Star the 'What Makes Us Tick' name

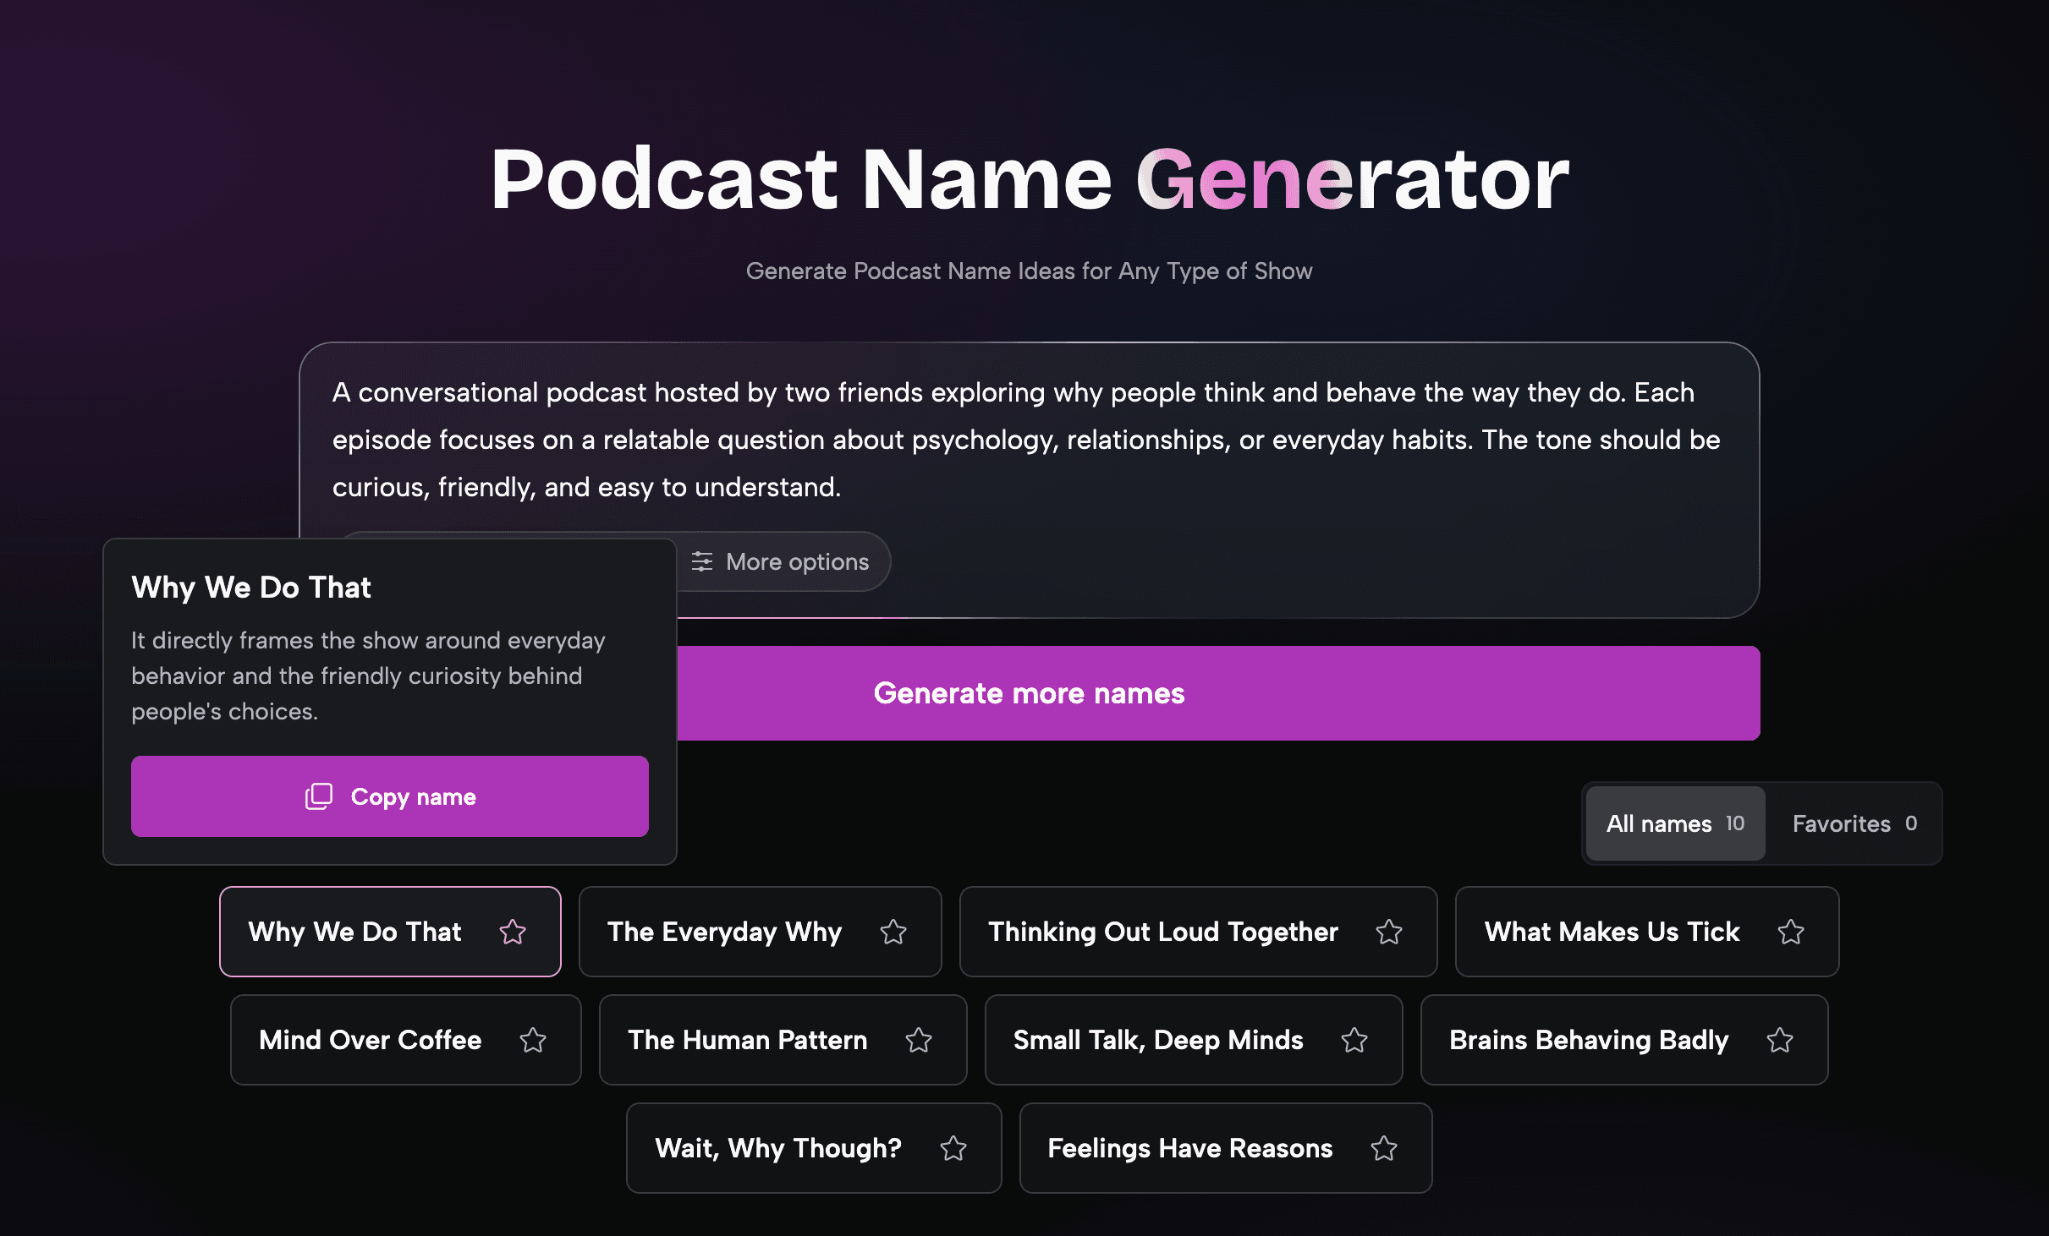click(1791, 932)
